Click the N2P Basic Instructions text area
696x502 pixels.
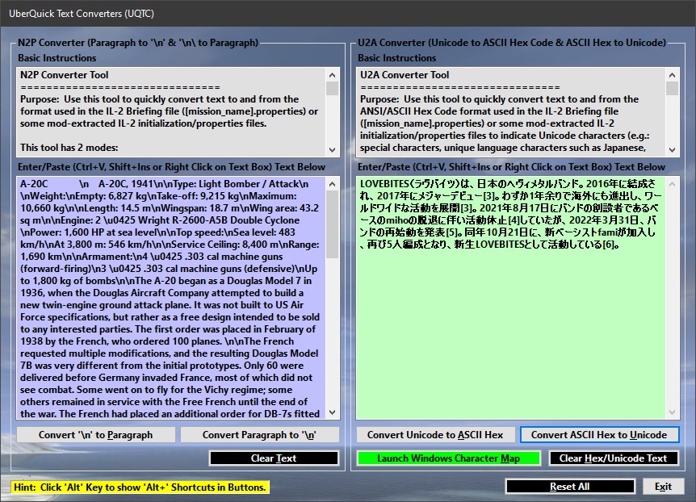click(171, 112)
